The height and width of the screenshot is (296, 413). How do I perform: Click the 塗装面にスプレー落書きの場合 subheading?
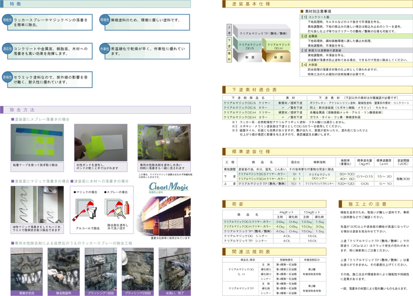click(x=40, y=119)
